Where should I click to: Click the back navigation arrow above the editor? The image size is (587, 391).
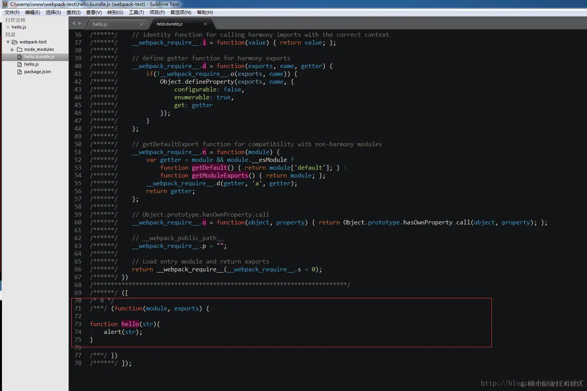(x=74, y=23)
